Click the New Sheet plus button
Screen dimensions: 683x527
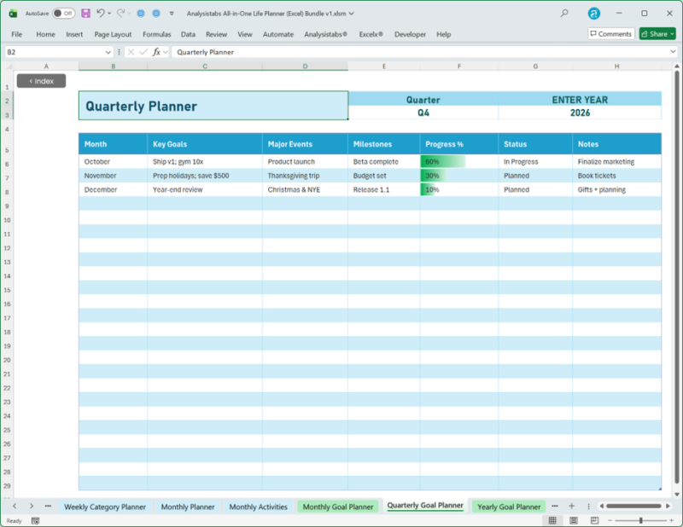572,506
